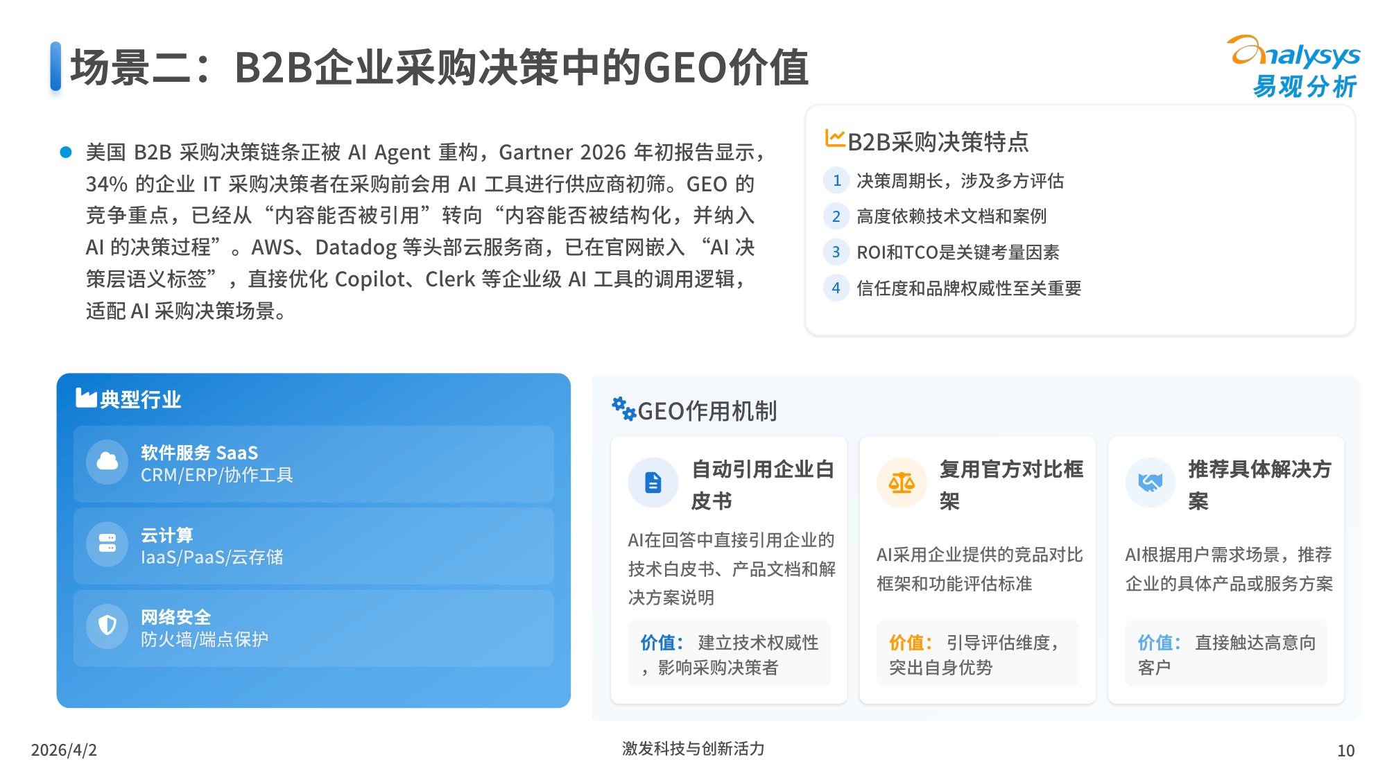Click the footer text 激发科技与创新活力
The image size is (1387, 780).
tap(693, 749)
